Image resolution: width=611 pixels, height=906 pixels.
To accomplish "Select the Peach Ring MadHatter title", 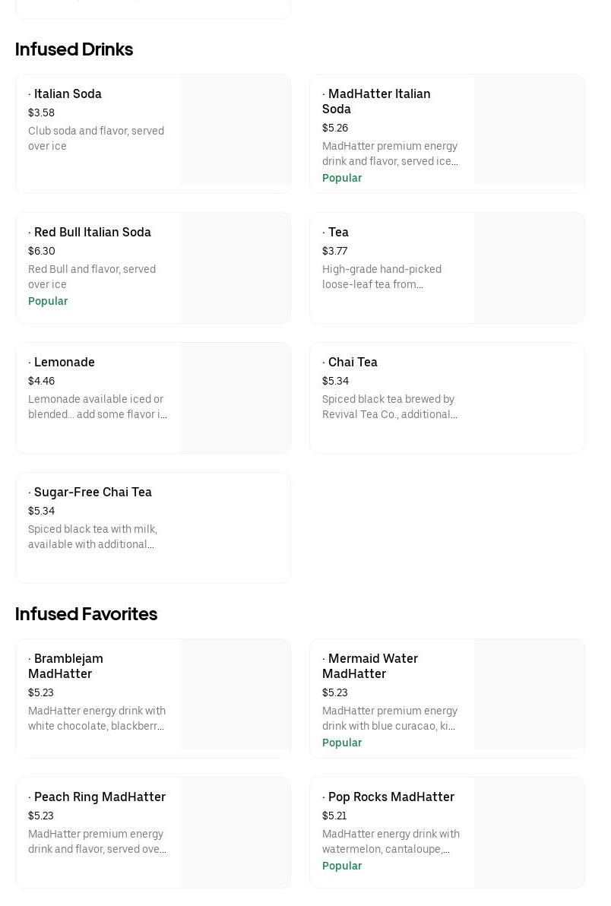I will pos(100,797).
